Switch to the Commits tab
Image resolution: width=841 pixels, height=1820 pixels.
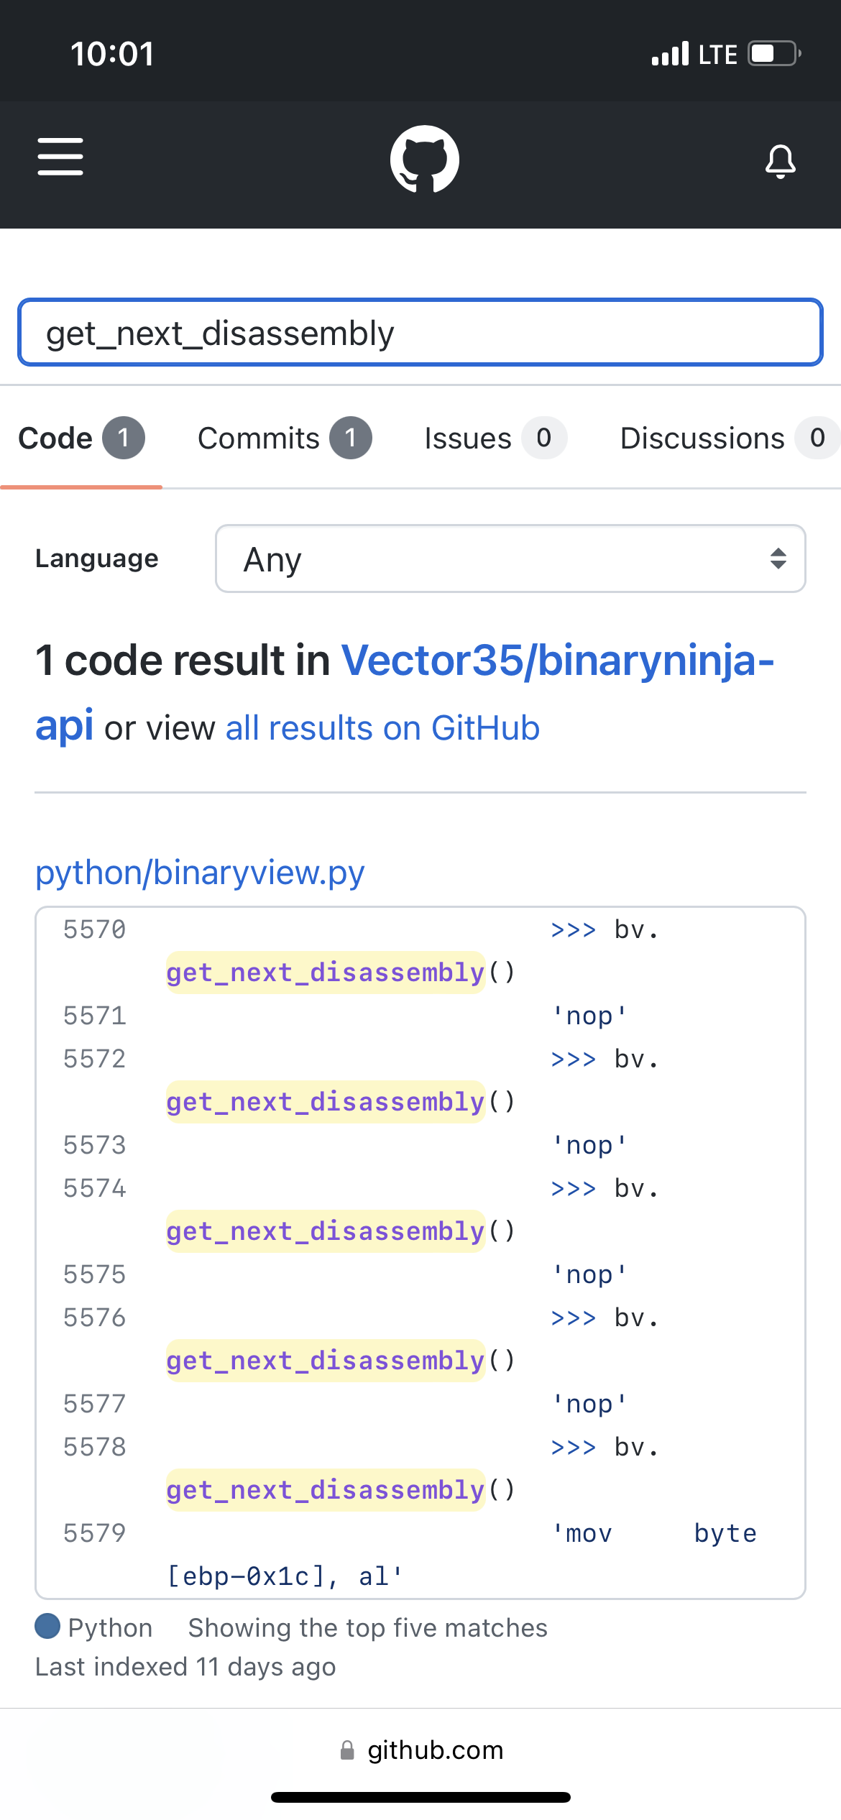click(x=285, y=438)
